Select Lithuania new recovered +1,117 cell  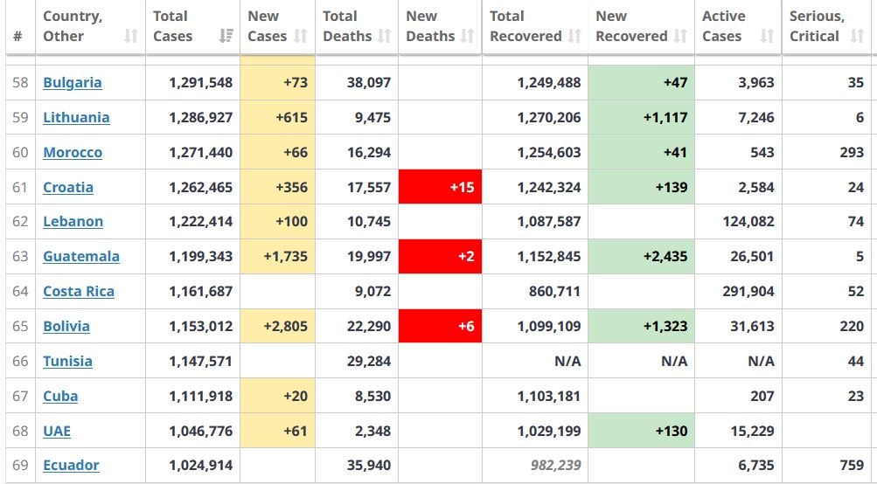pos(642,117)
